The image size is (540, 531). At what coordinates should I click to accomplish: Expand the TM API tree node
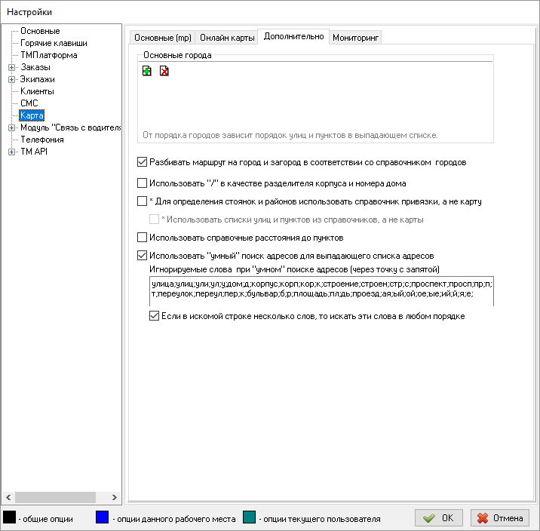pyautogui.click(x=11, y=152)
